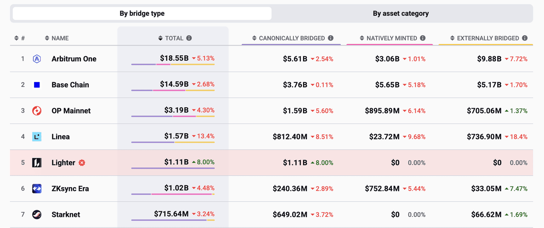This screenshot has height=228, width=544.
Task: Show the Natively Minted info tooltip icon
Action: click(423, 38)
